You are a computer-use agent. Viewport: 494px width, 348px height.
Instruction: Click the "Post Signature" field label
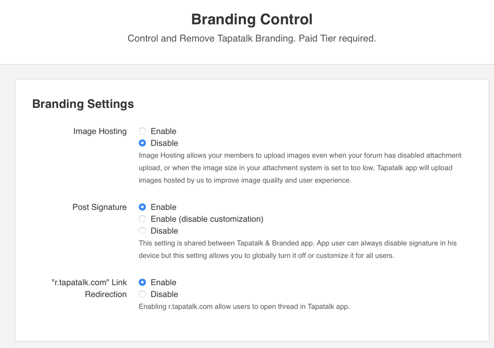[99, 207]
